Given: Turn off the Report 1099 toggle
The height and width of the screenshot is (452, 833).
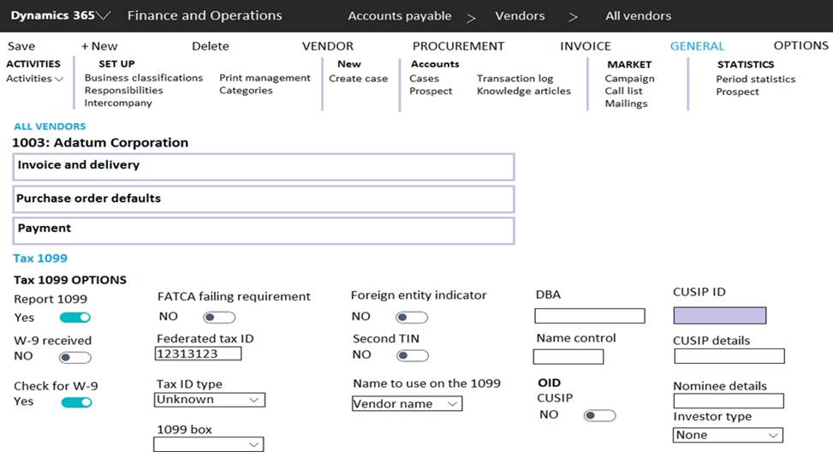Looking at the screenshot, I should tap(74, 317).
